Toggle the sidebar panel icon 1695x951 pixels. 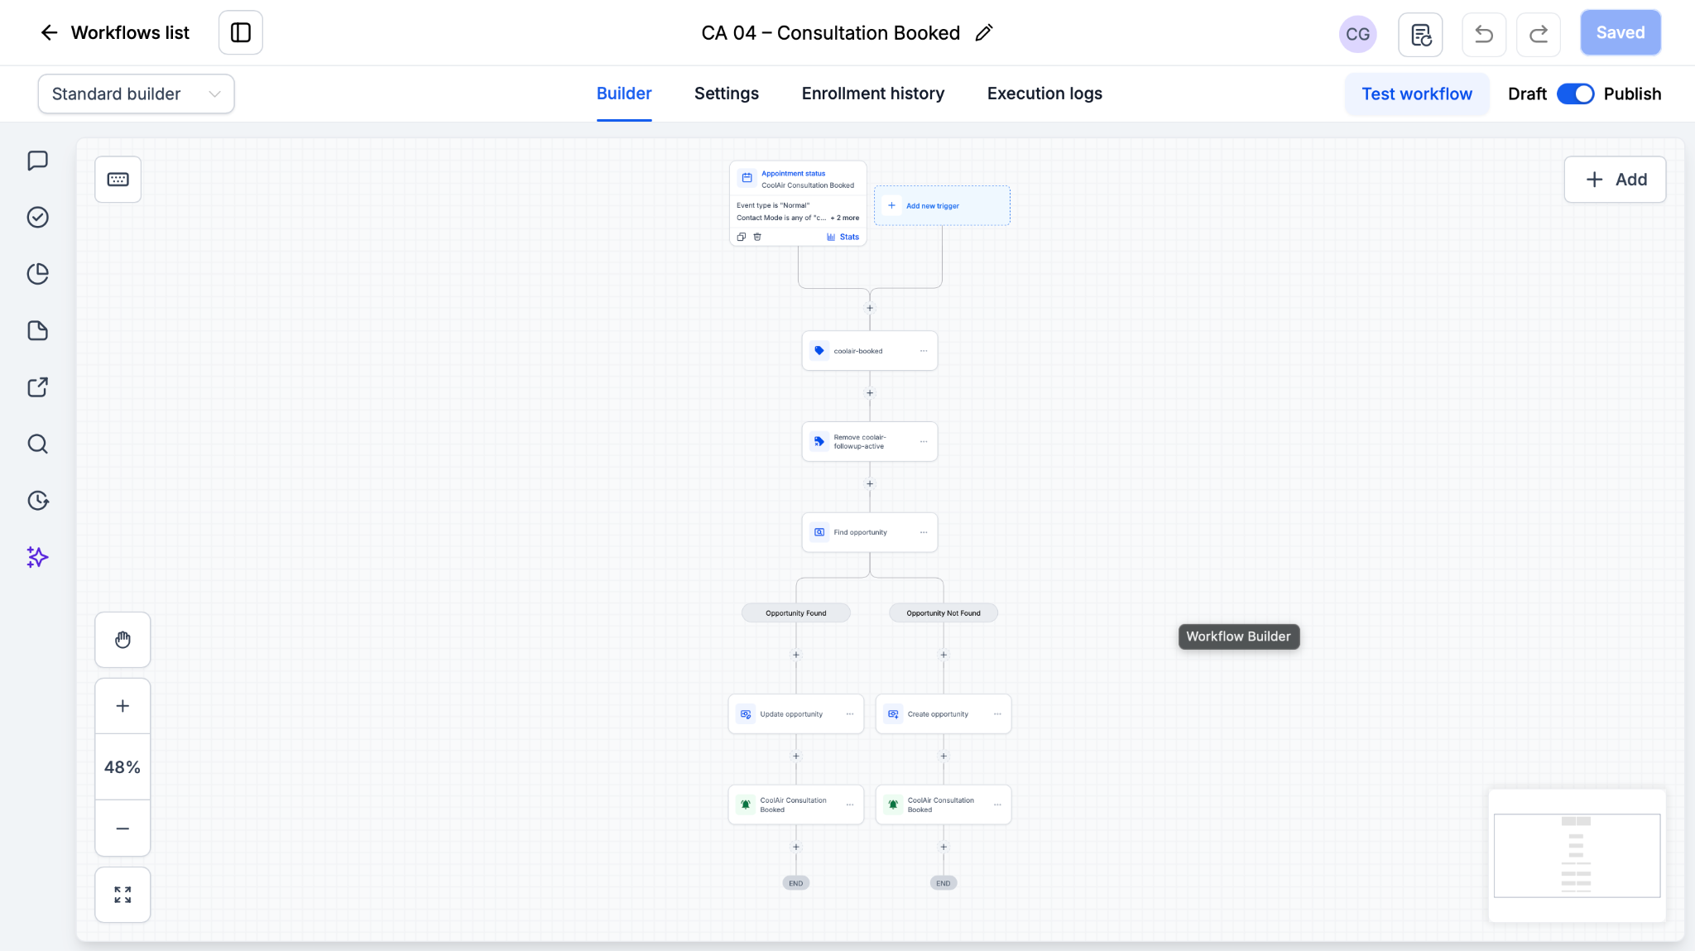pyautogui.click(x=241, y=32)
